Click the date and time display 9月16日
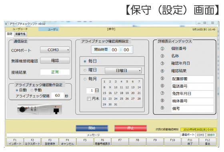This screenshot has height=152, width=224. click(x=204, y=30)
